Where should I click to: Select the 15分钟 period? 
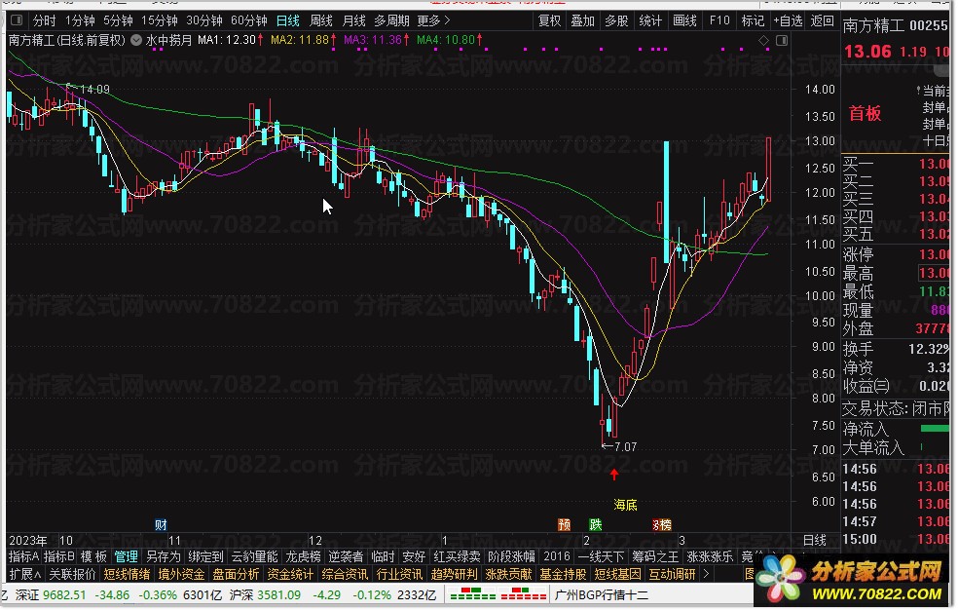click(160, 20)
